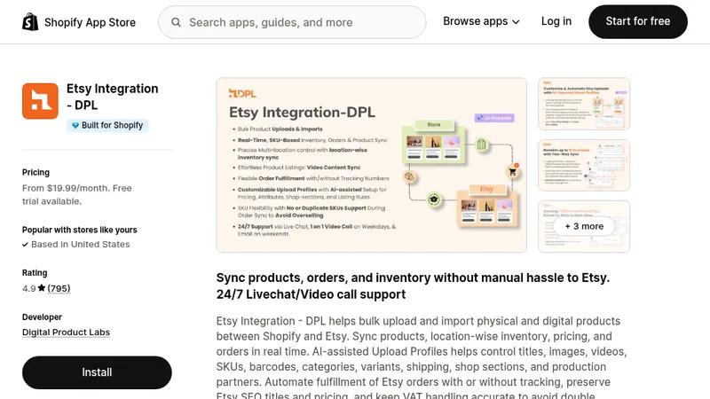The image size is (710, 399).
Task: Click the Popular with stores like yours text
Action: point(80,230)
